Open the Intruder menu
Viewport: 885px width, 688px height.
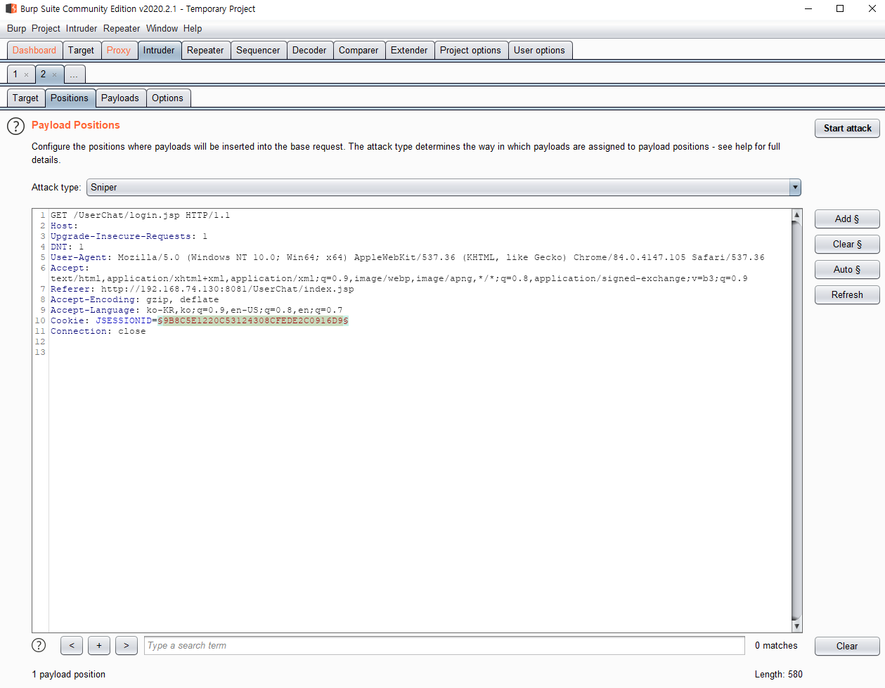[x=82, y=29]
